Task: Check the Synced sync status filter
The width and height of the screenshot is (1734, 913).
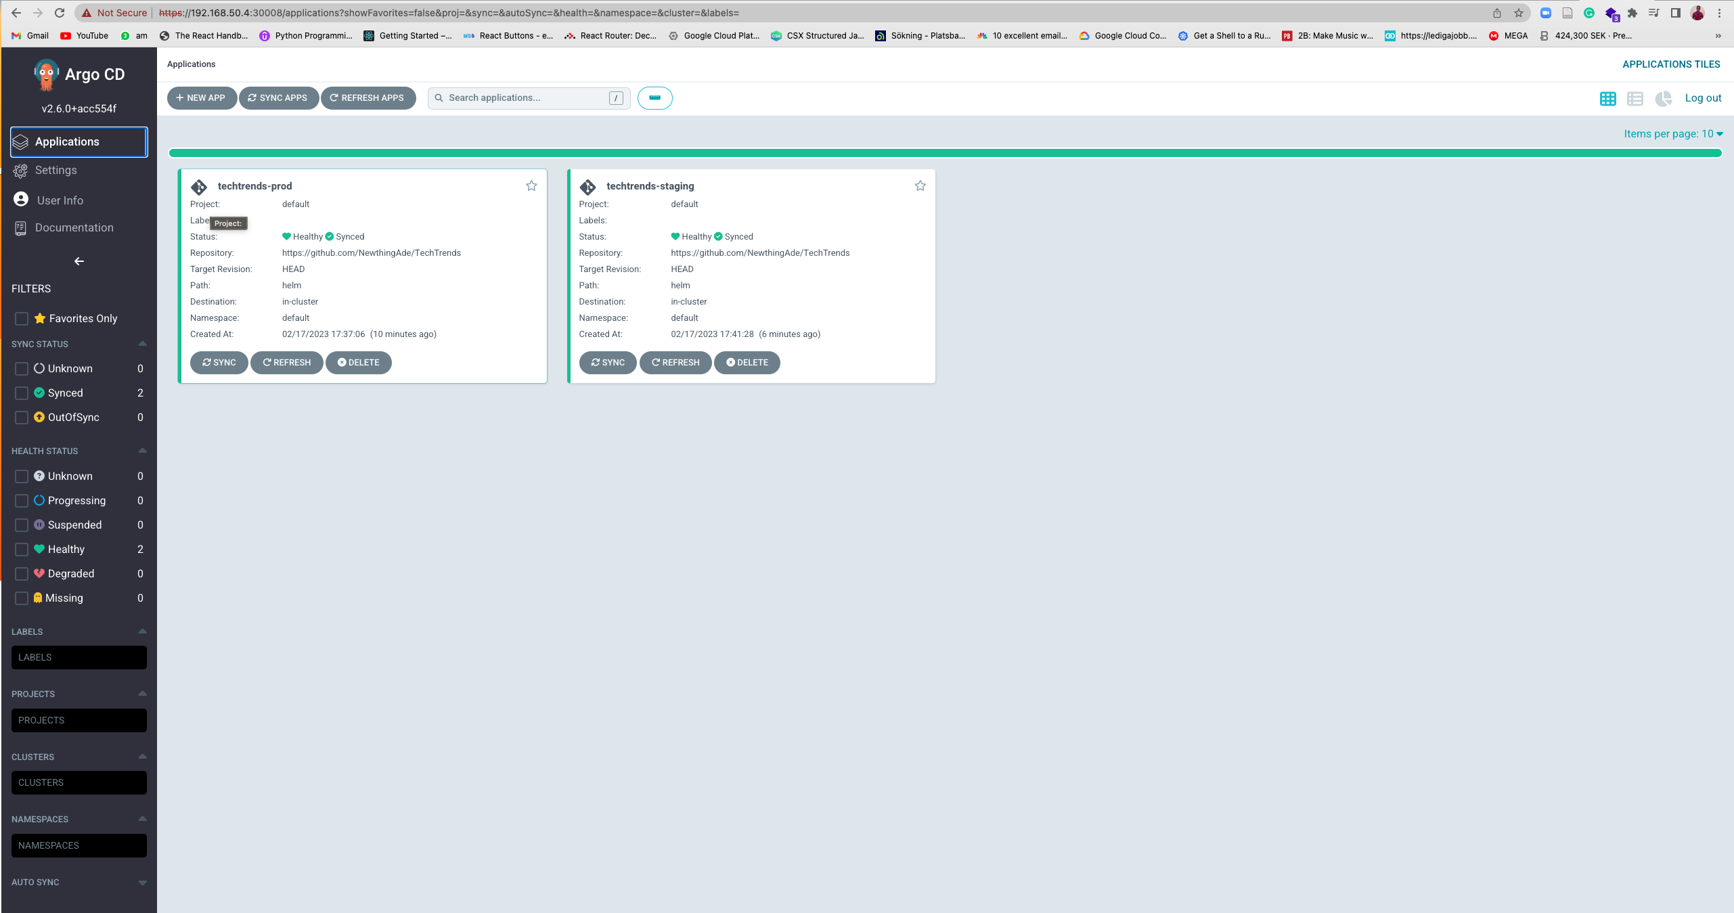Action: [x=21, y=393]
